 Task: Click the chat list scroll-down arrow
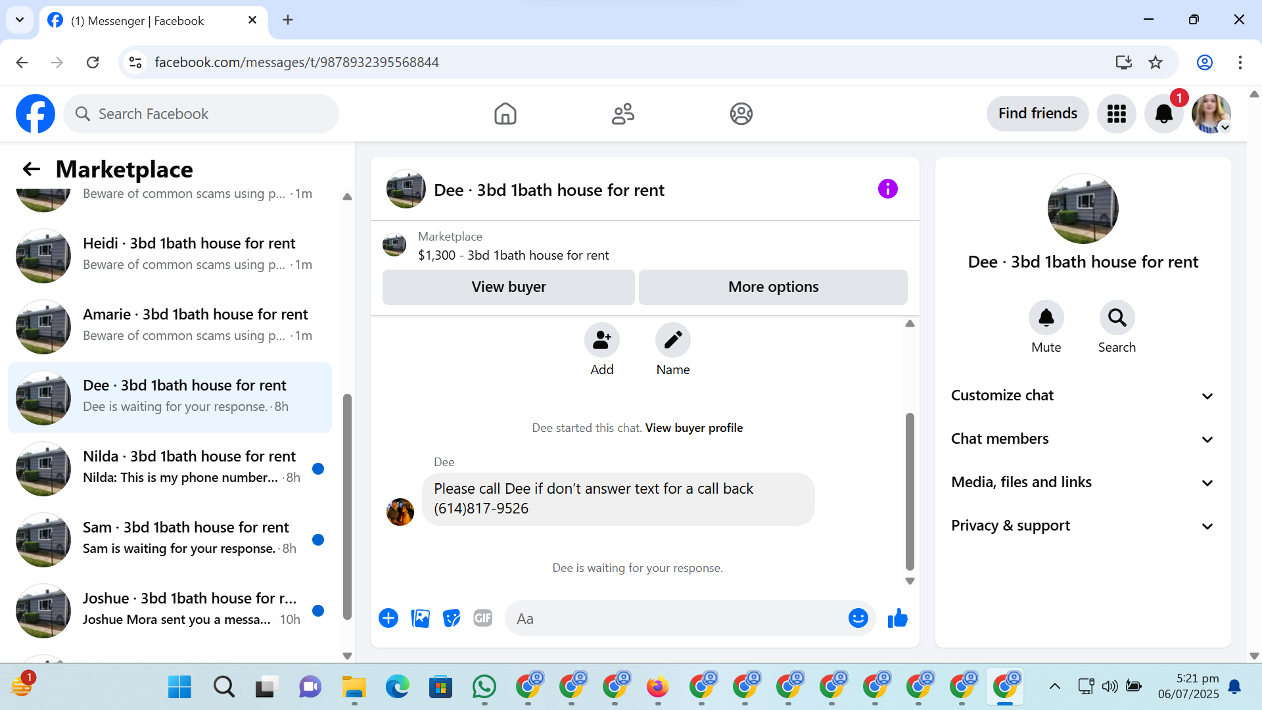click(347, 655)
